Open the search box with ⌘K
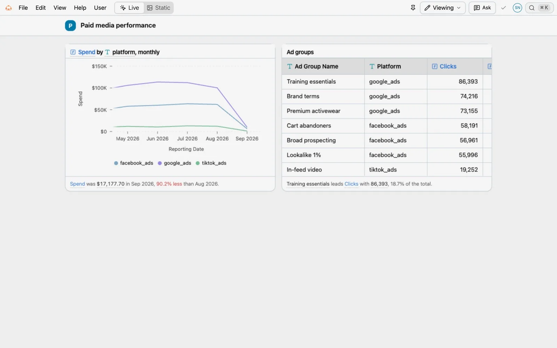The width and height of the screenshot is (557, 348). [539, 8]
